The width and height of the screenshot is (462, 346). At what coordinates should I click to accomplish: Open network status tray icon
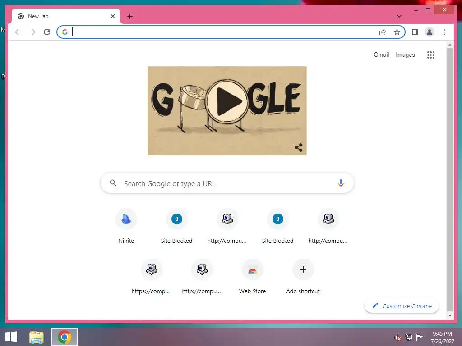[408, 337]
